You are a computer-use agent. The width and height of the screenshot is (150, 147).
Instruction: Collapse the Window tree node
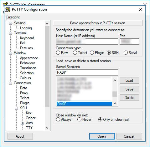tap(10, 53)
